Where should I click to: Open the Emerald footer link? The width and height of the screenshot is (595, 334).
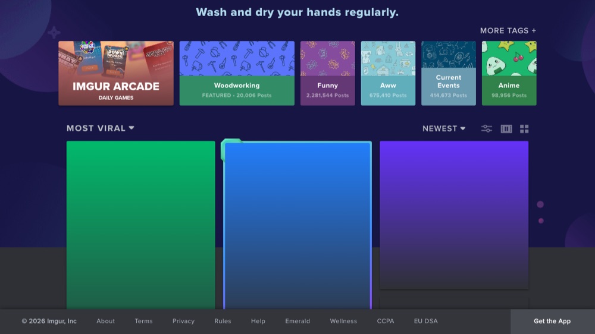point(297,321)
